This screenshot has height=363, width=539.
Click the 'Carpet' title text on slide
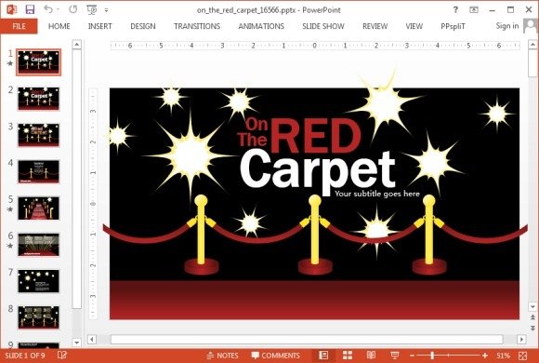(x=318, y=171)
